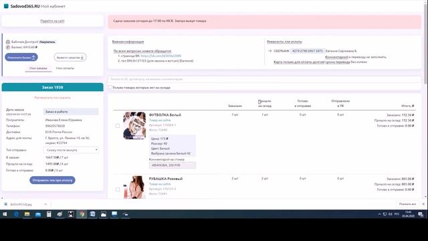Launch Microsoft Edge from the taskbar
Viewport: 428px width, 241px height.
[16, 214]
